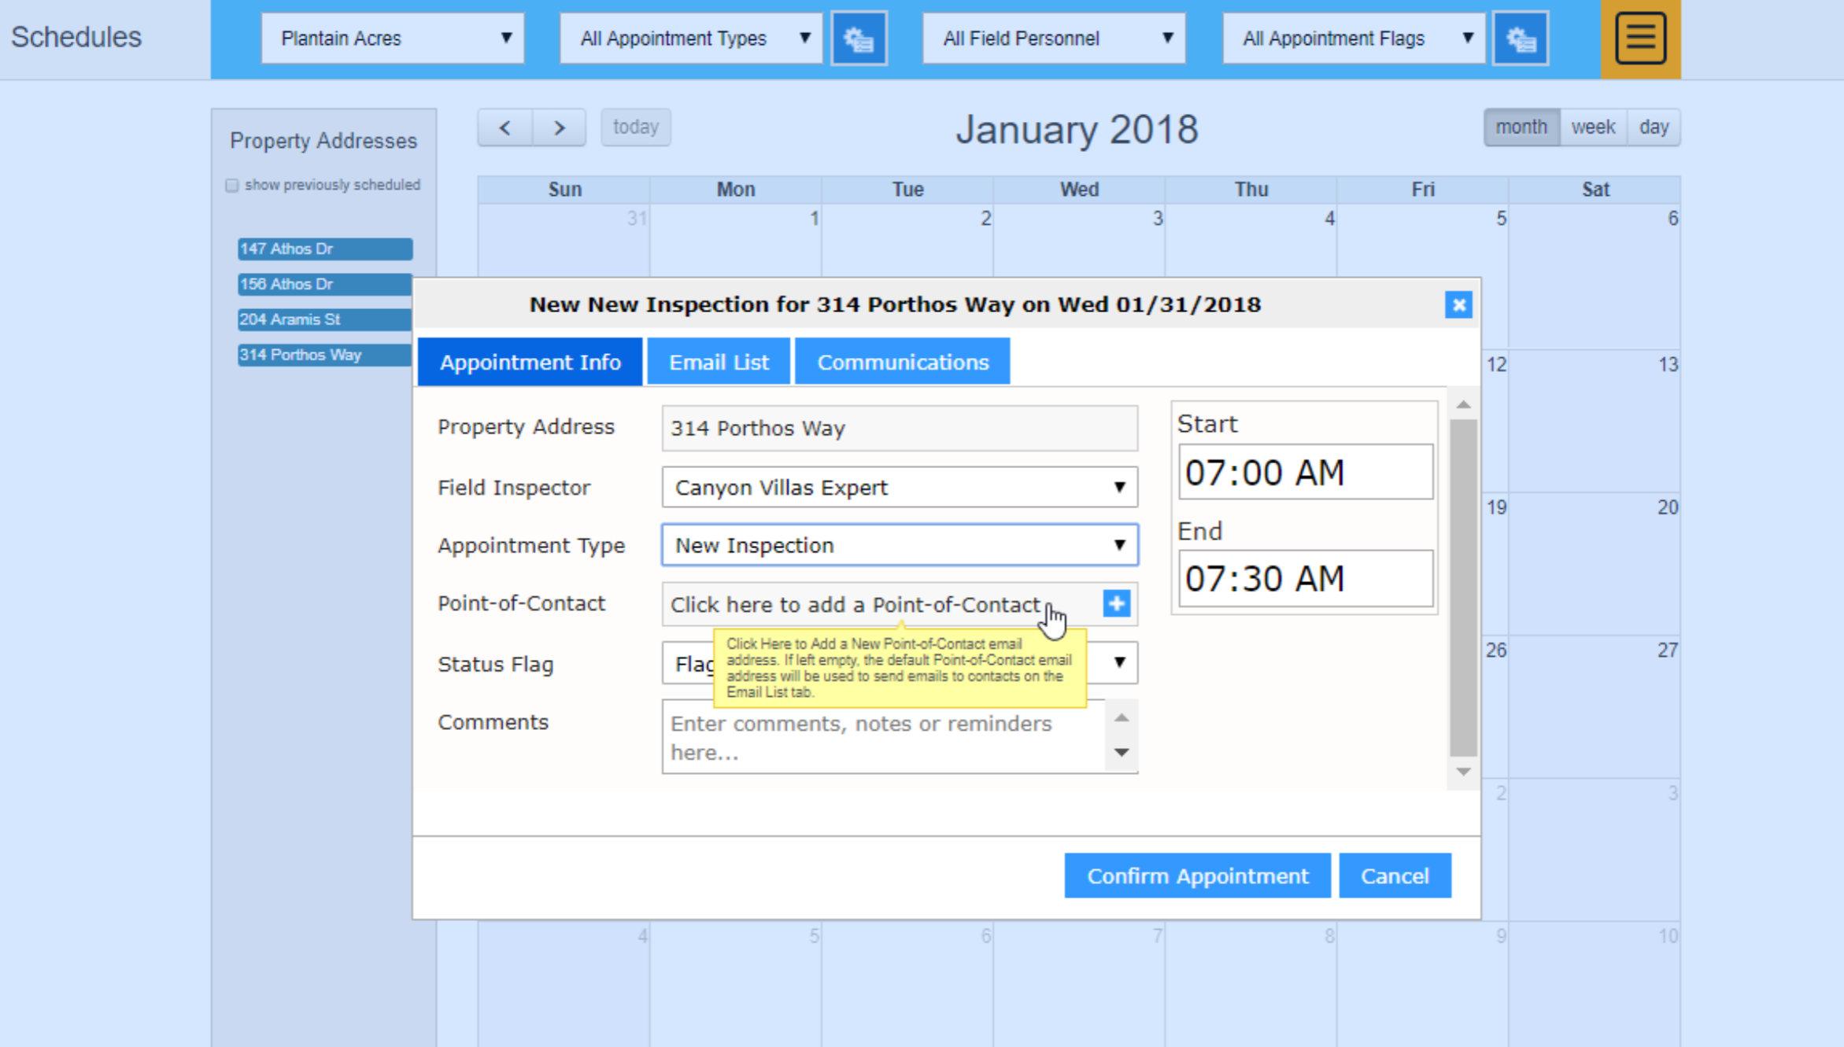
Task: Go to previous month arrow
Action: [505, 127]
